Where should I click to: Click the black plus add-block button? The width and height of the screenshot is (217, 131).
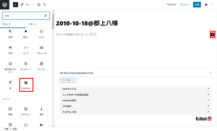pyautogui.click(x=212, y=35)
